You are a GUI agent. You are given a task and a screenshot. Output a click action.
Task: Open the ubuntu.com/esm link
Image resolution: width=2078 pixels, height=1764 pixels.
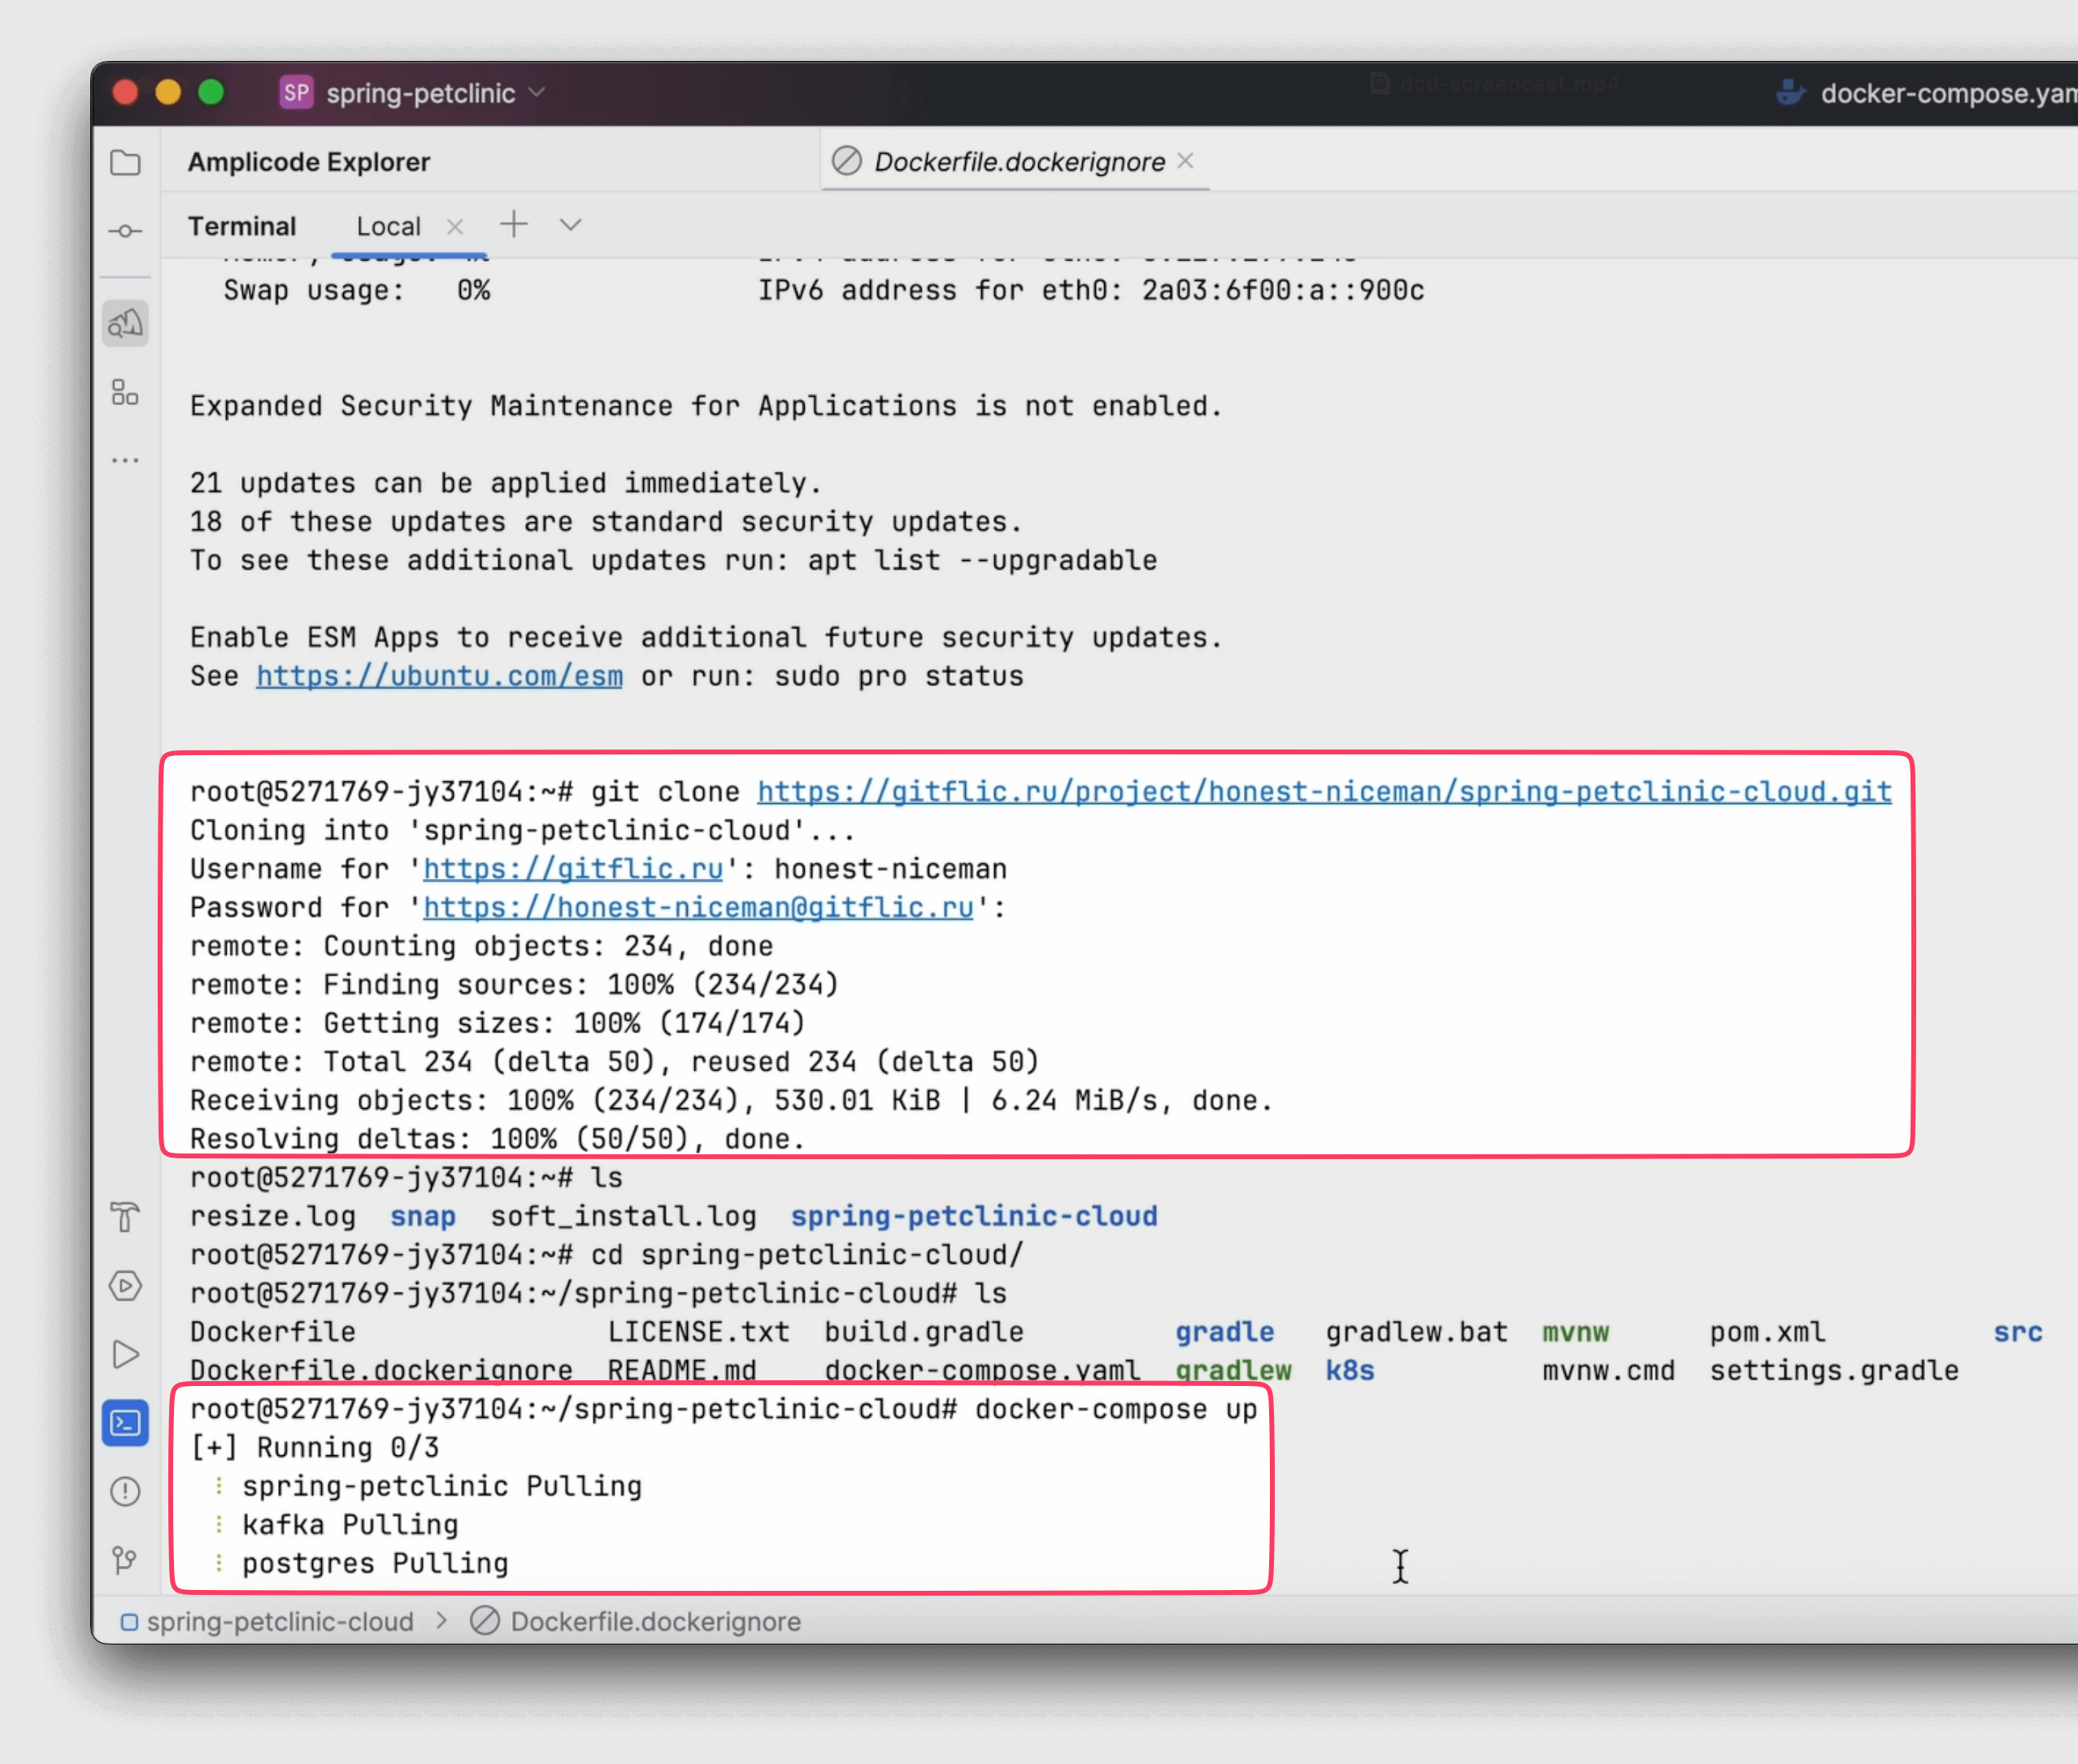click(439, 676)
